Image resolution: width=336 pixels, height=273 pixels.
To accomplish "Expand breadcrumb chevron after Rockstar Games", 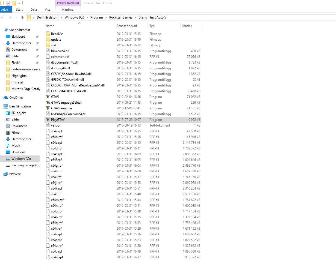I will pyautogui.click(x=135, y=17).
